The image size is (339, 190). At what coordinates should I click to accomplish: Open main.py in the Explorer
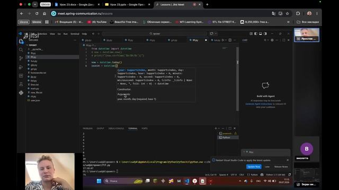click(x=34, y=89)
